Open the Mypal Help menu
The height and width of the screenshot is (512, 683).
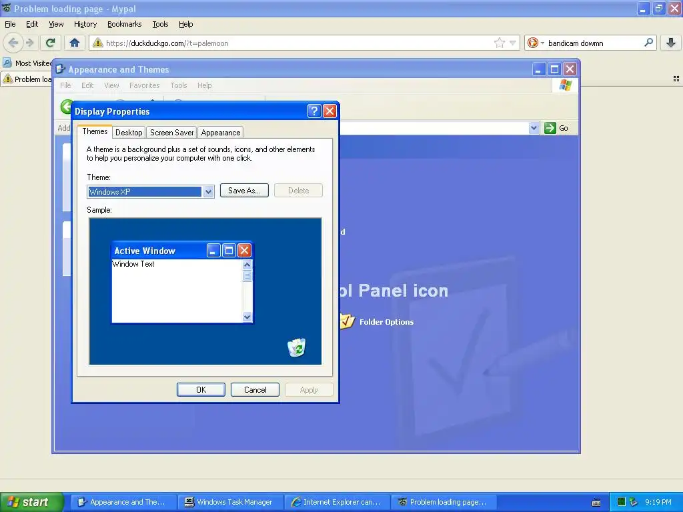coord(186,24)
